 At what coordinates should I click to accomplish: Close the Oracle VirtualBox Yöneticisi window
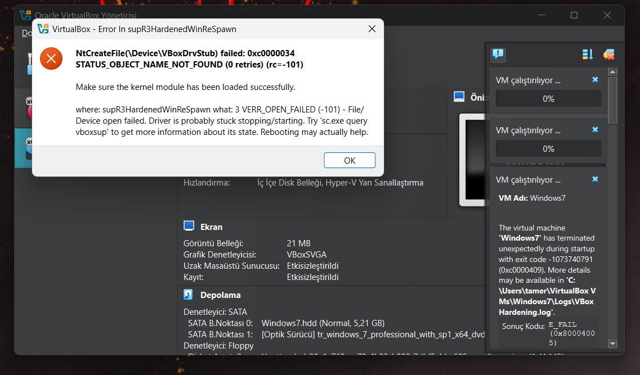[x=607, y=15]
